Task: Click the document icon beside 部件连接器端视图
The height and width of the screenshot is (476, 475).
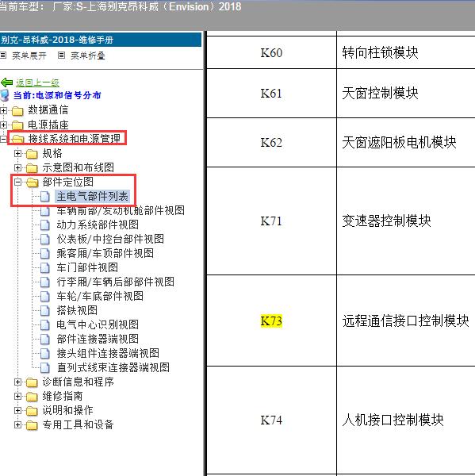Action: (x=45, y=339)
